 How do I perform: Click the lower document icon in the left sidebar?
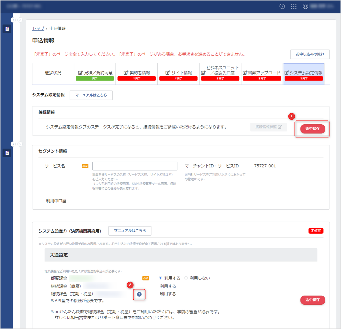point(7,153)
